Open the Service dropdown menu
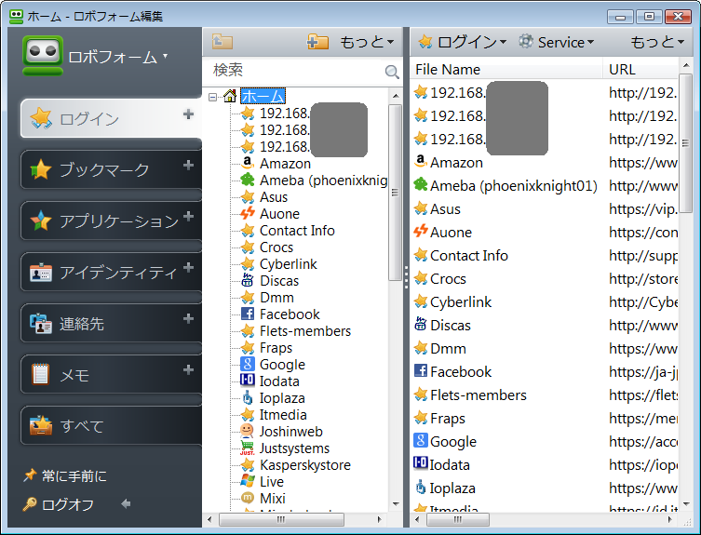 557,42
